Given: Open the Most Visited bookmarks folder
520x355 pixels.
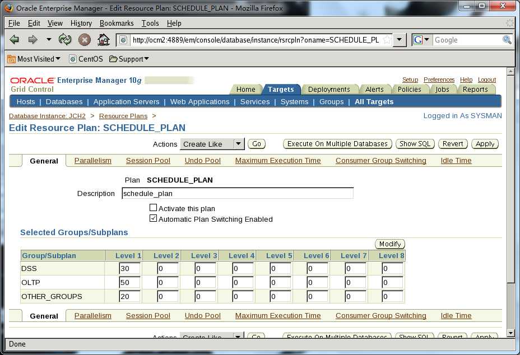Looking at the screenshot, I should pos(34,59).
